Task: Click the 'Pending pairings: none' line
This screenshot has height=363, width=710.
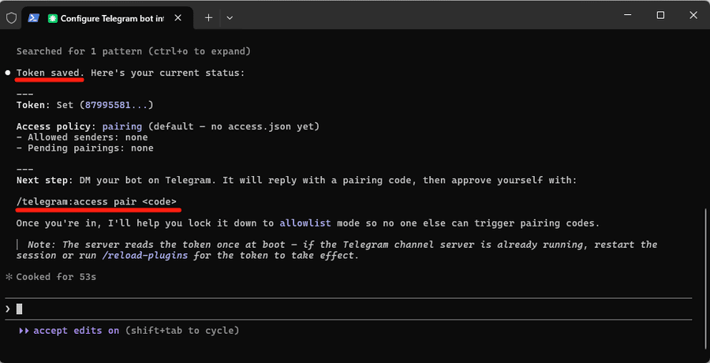Action: 84,148
